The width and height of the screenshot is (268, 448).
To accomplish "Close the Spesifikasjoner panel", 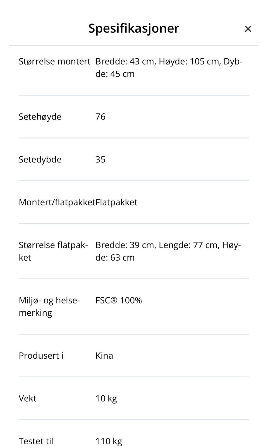I will 248,29.
